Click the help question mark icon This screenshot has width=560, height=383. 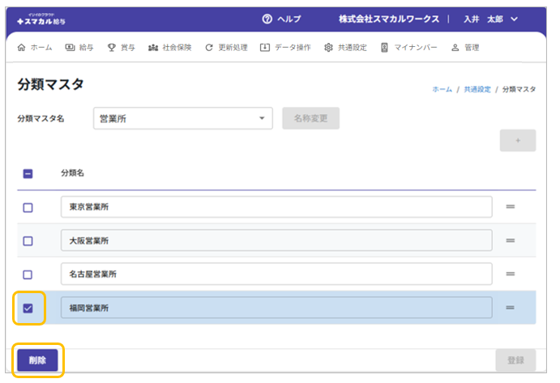(267, 19)
